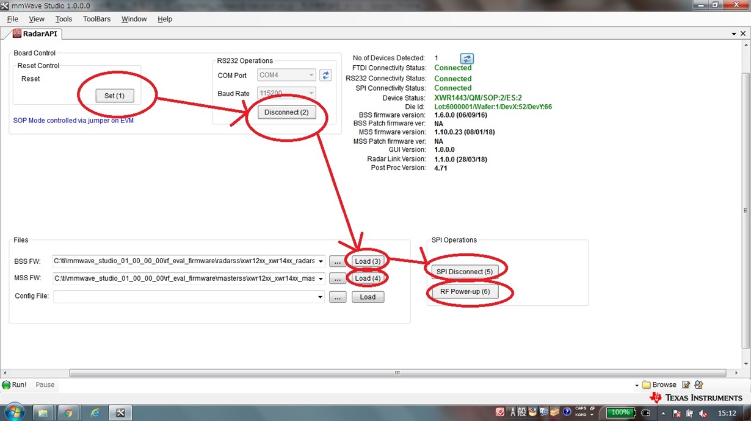
Task: Launch Internet Explorer from the taskbar
Action: coord(95,413)
